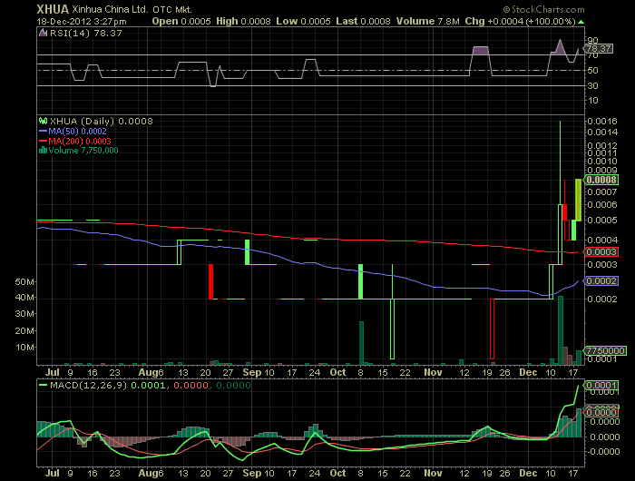Click the RSI(14) indicator icon
Screen dimensions: 635x481
point(43,33)
